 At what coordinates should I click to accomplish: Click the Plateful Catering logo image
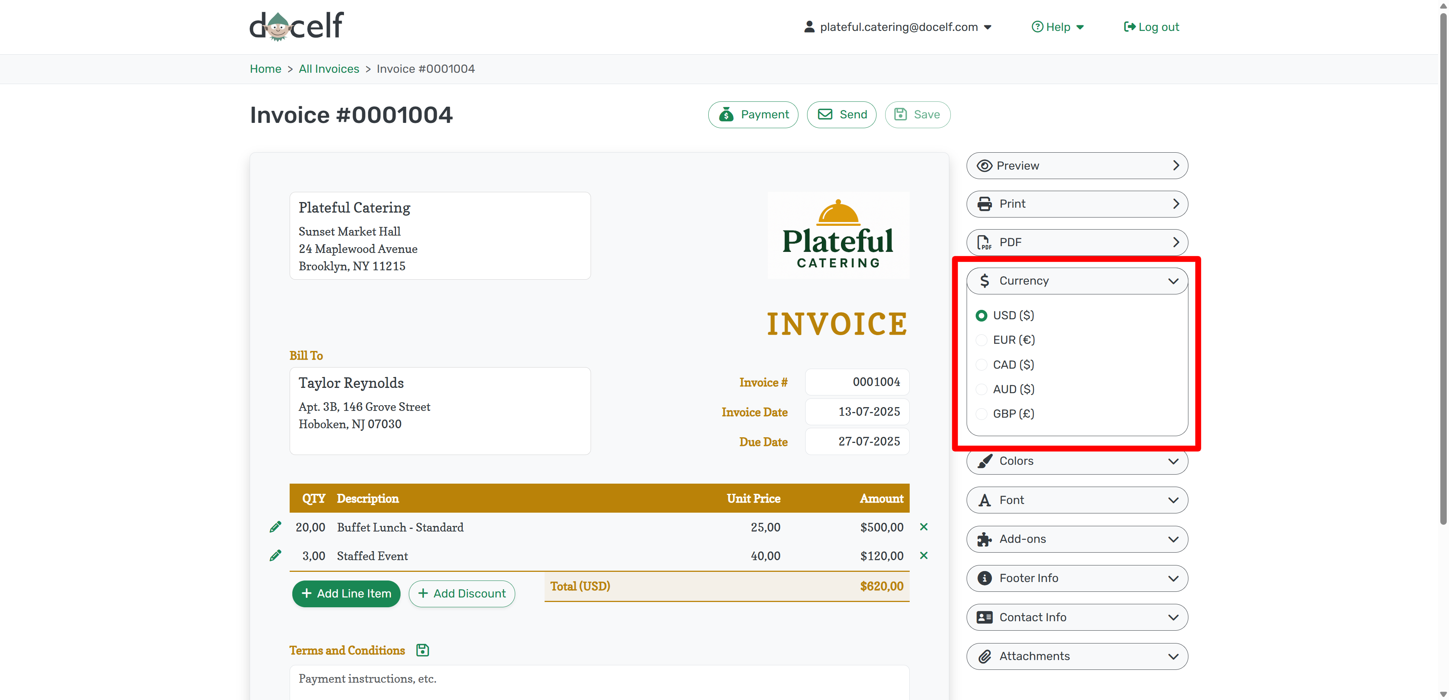pyautogui.click(x=838, y=235)
